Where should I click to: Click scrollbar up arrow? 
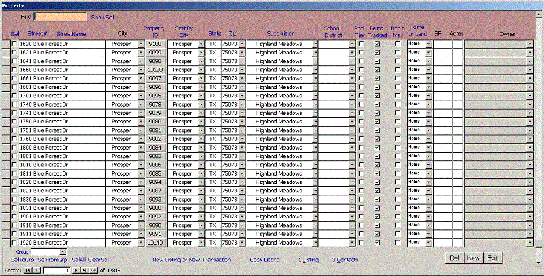click(x=539, y=13)
